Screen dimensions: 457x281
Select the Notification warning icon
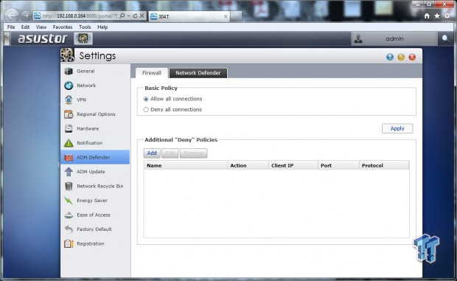(69, 143)
